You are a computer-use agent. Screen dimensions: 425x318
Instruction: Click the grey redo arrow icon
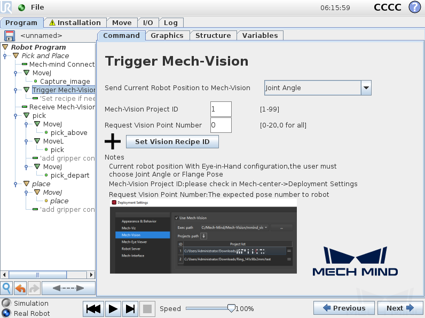point(34,288)
